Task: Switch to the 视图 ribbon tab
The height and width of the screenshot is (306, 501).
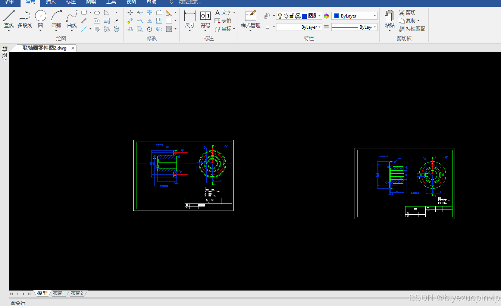Action: coord(131,2)
